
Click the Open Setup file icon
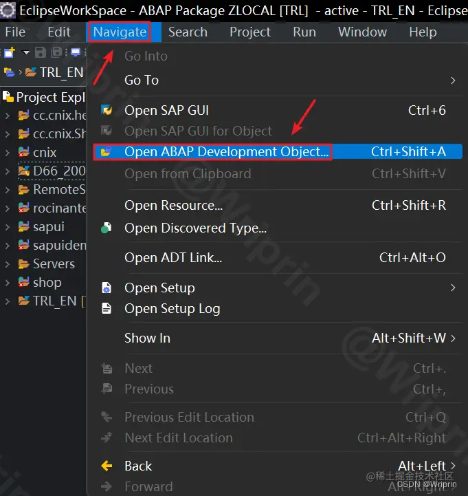(107, 288)
